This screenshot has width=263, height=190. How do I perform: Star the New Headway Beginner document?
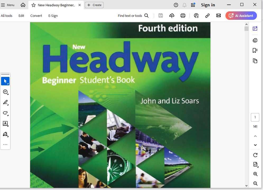click(34, 5)
